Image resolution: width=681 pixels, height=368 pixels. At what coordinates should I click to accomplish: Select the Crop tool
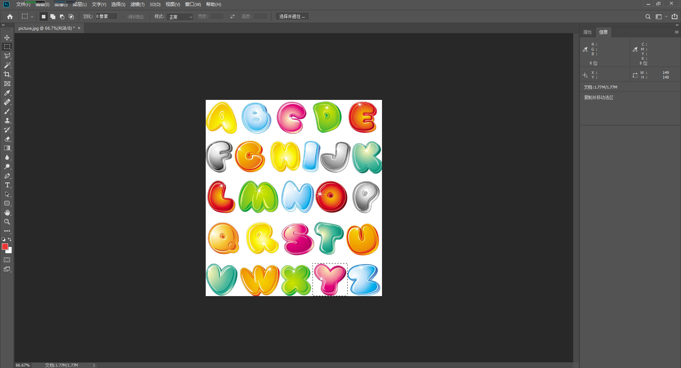(7, 74)
